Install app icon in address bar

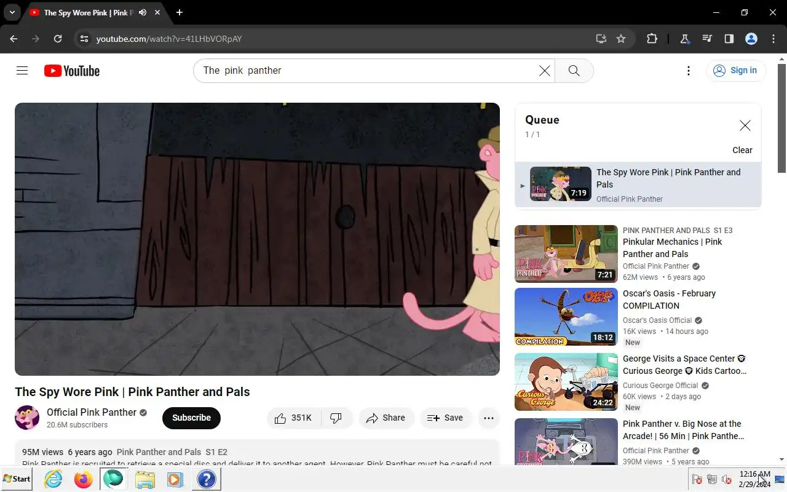(601, 39)
